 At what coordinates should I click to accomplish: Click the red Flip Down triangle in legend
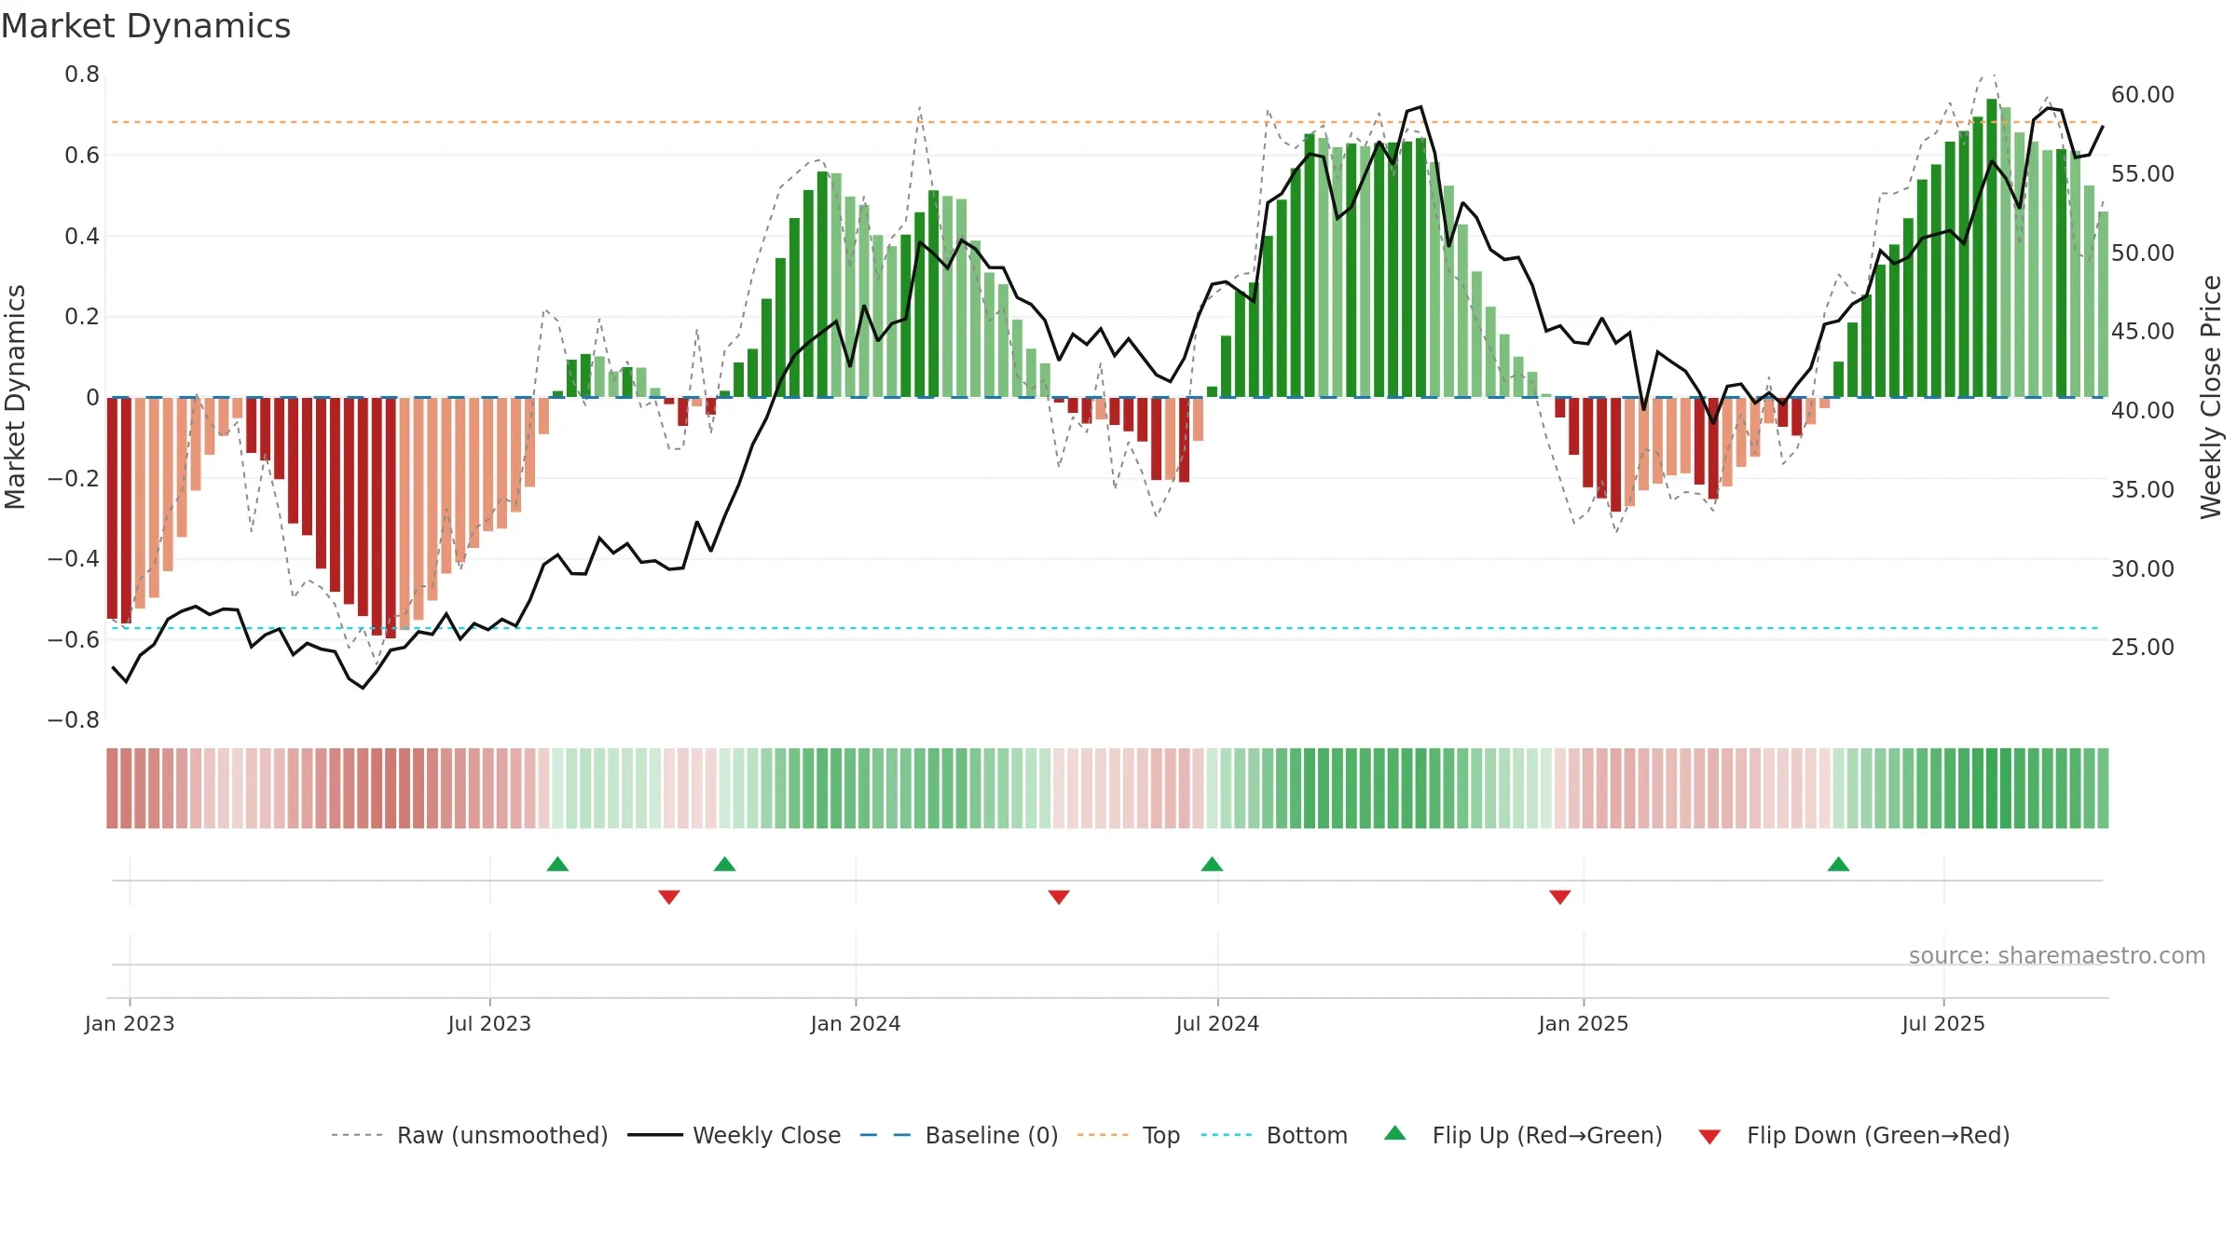pos(1709,1137)
